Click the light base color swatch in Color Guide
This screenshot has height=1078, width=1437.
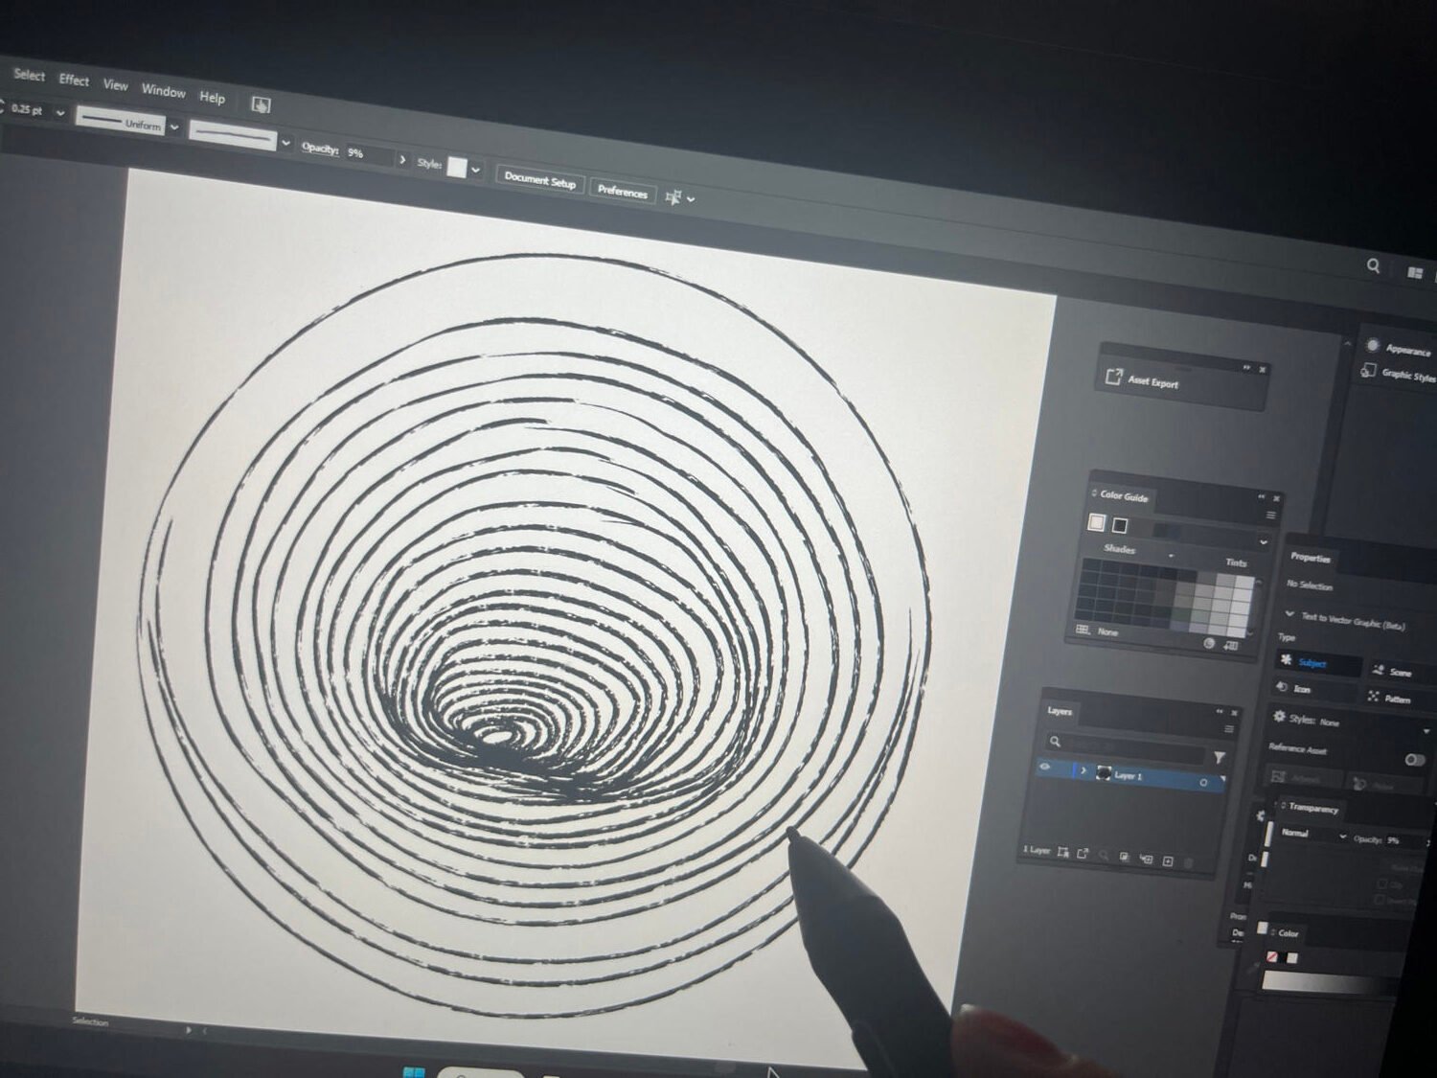click(x=1097, y=522)
